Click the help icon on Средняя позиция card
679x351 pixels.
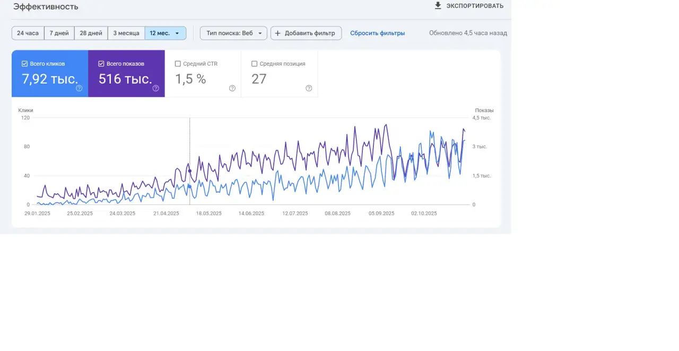308,88
